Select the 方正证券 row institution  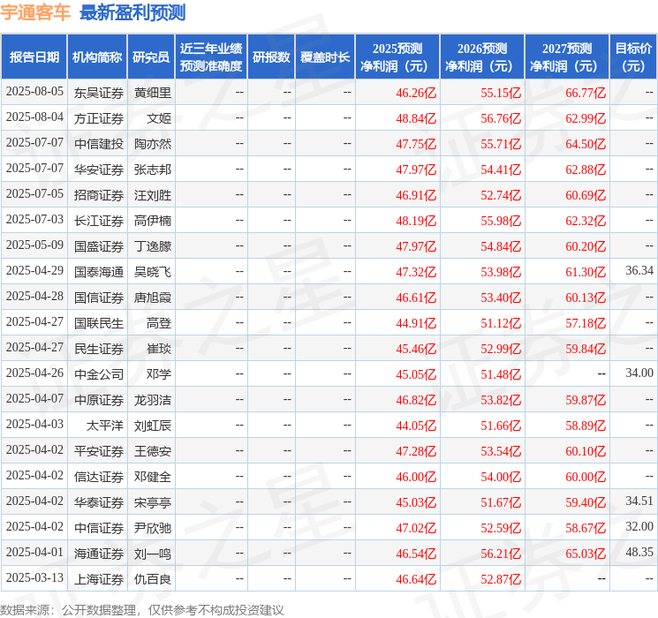(99, 118)
